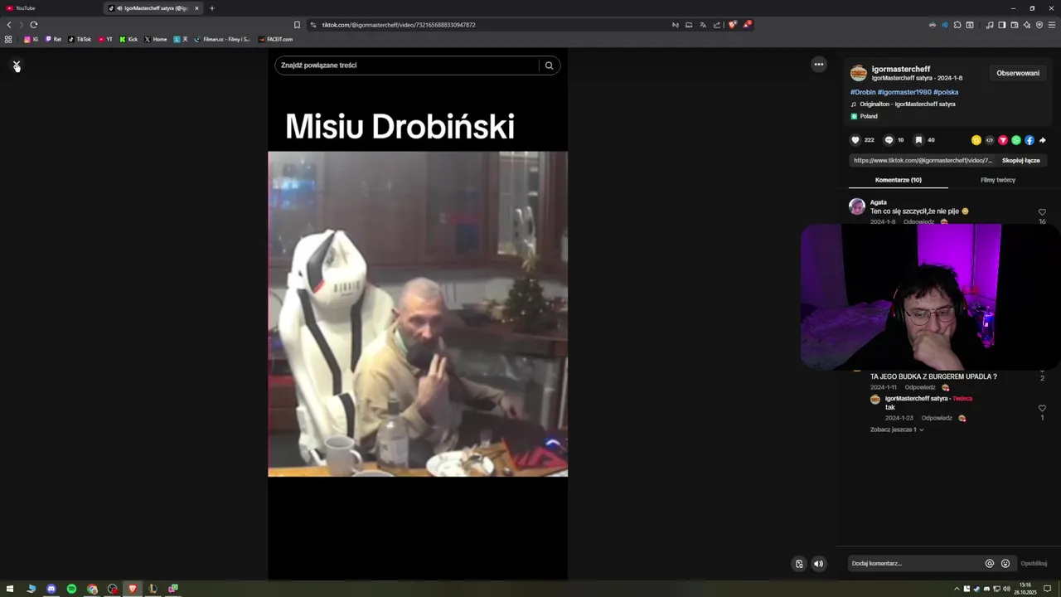This screenshot has height=597, width=1061.
Task: Open comments via speech bubble icon (10)
Action: click(x=889, y=140)
